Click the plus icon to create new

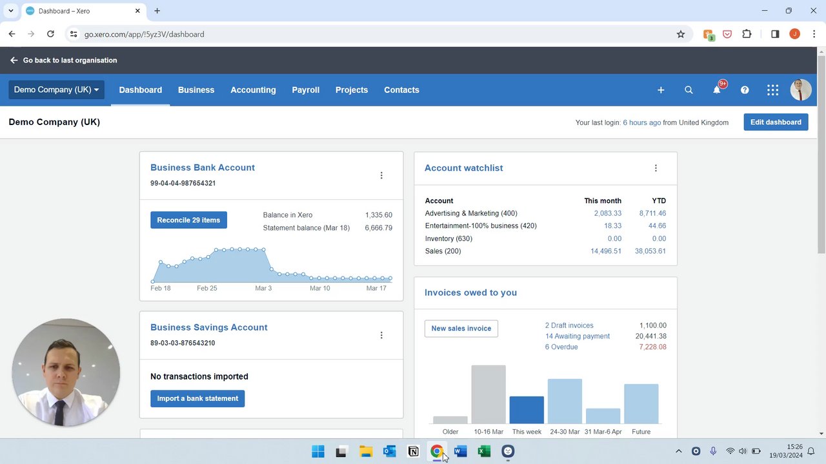tap(660, 90)
